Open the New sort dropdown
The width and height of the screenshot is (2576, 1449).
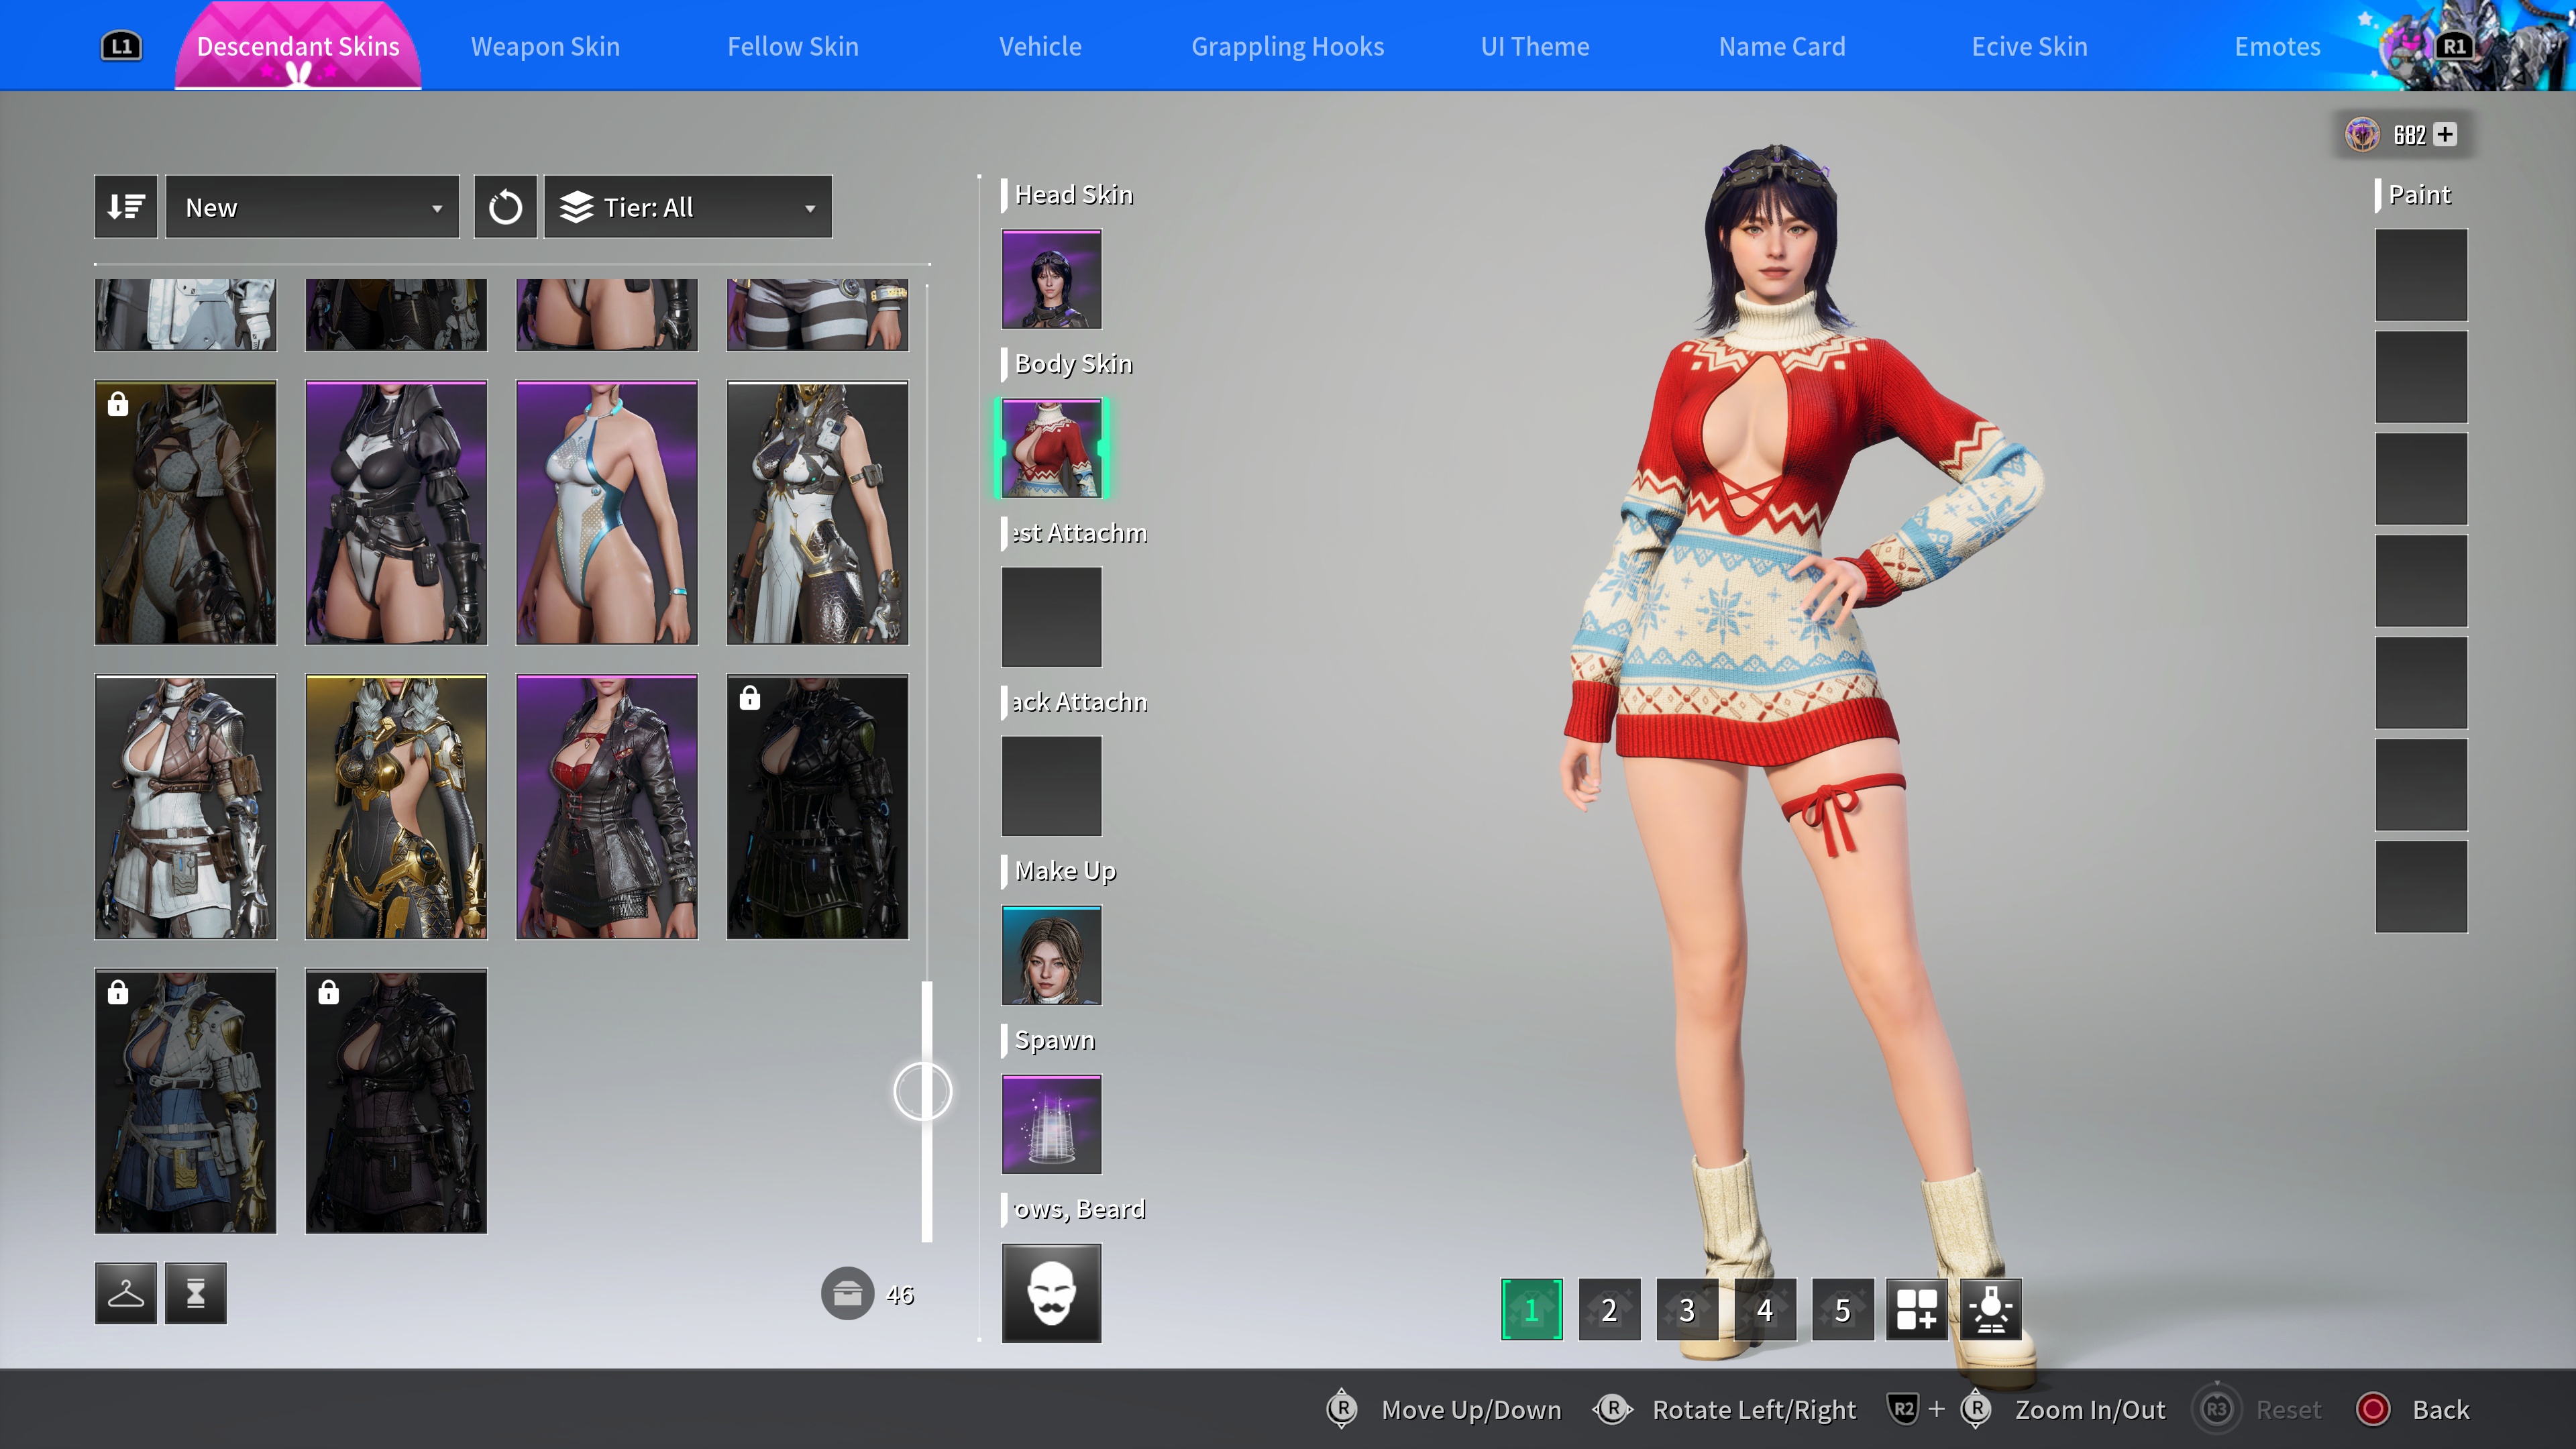pyautogui.click(x=312, y=207)
